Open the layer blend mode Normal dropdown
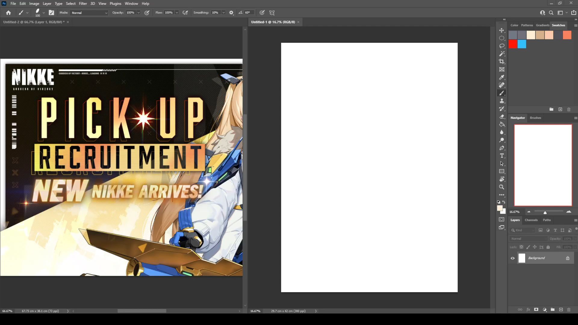Viewport: 578px width, 325px height. tap(529, 239)
